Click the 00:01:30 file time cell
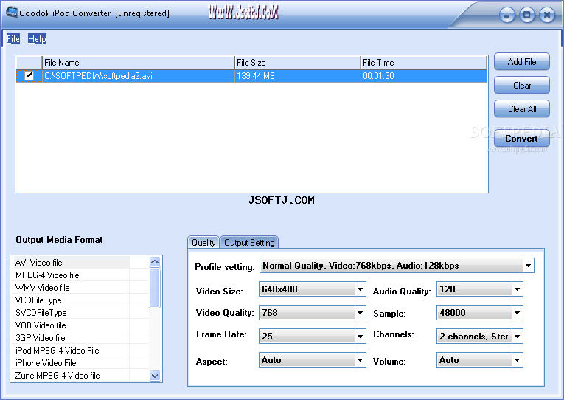 point(424,76)
